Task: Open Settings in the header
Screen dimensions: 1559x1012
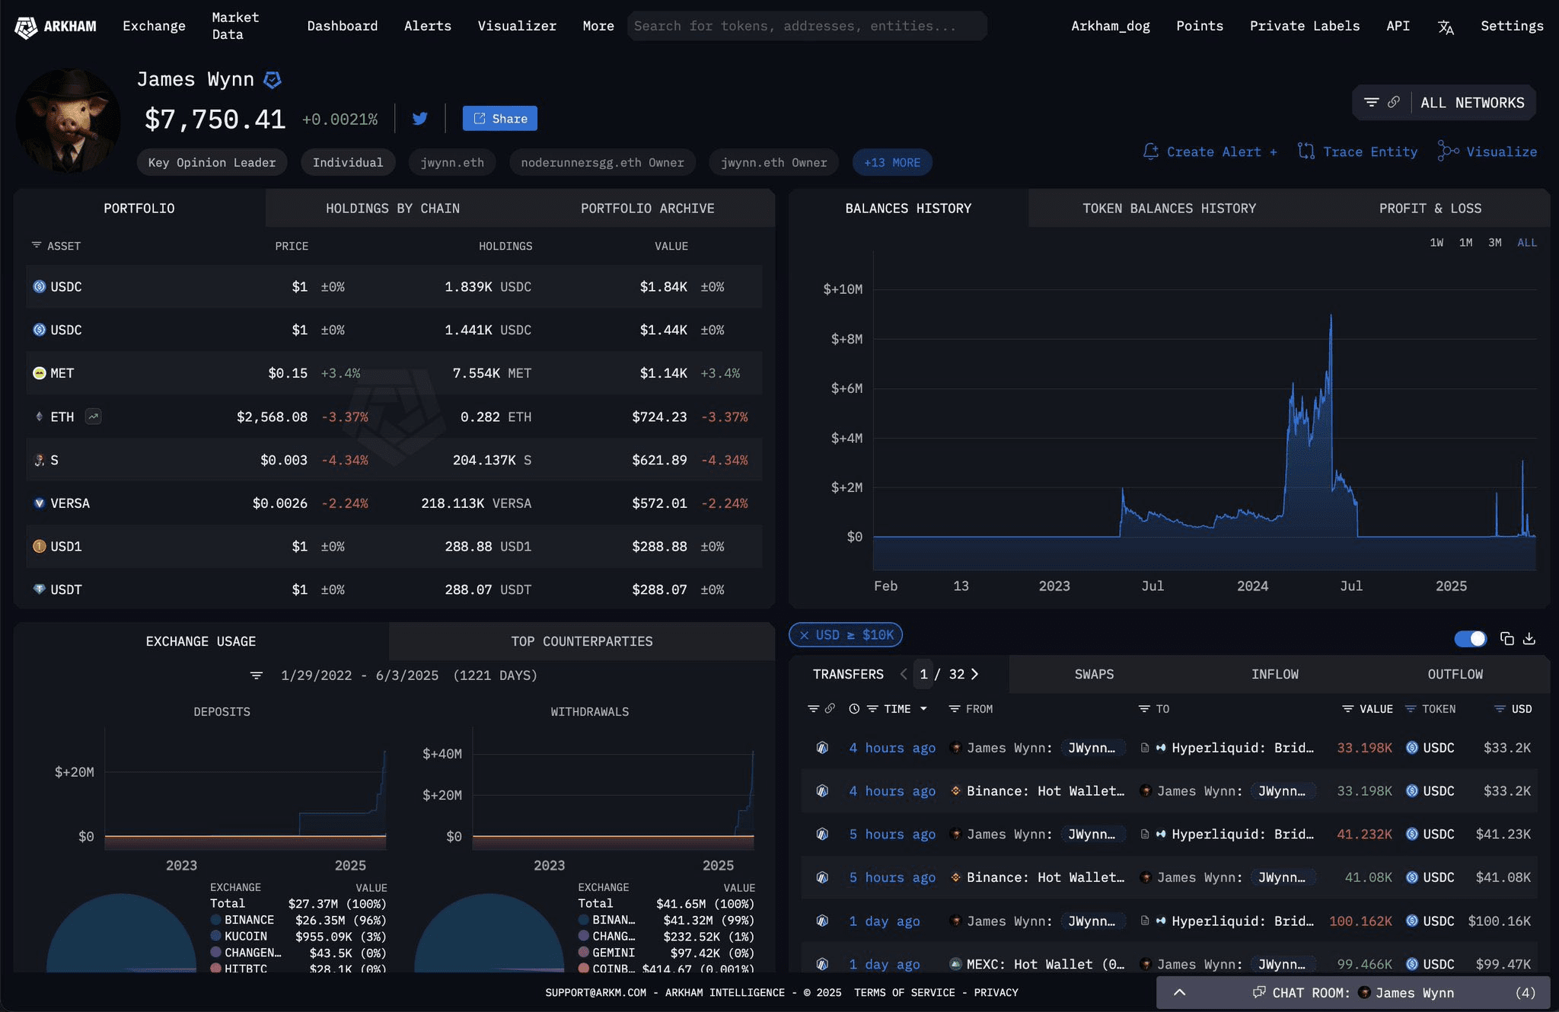Action: tap(1512, 26)
